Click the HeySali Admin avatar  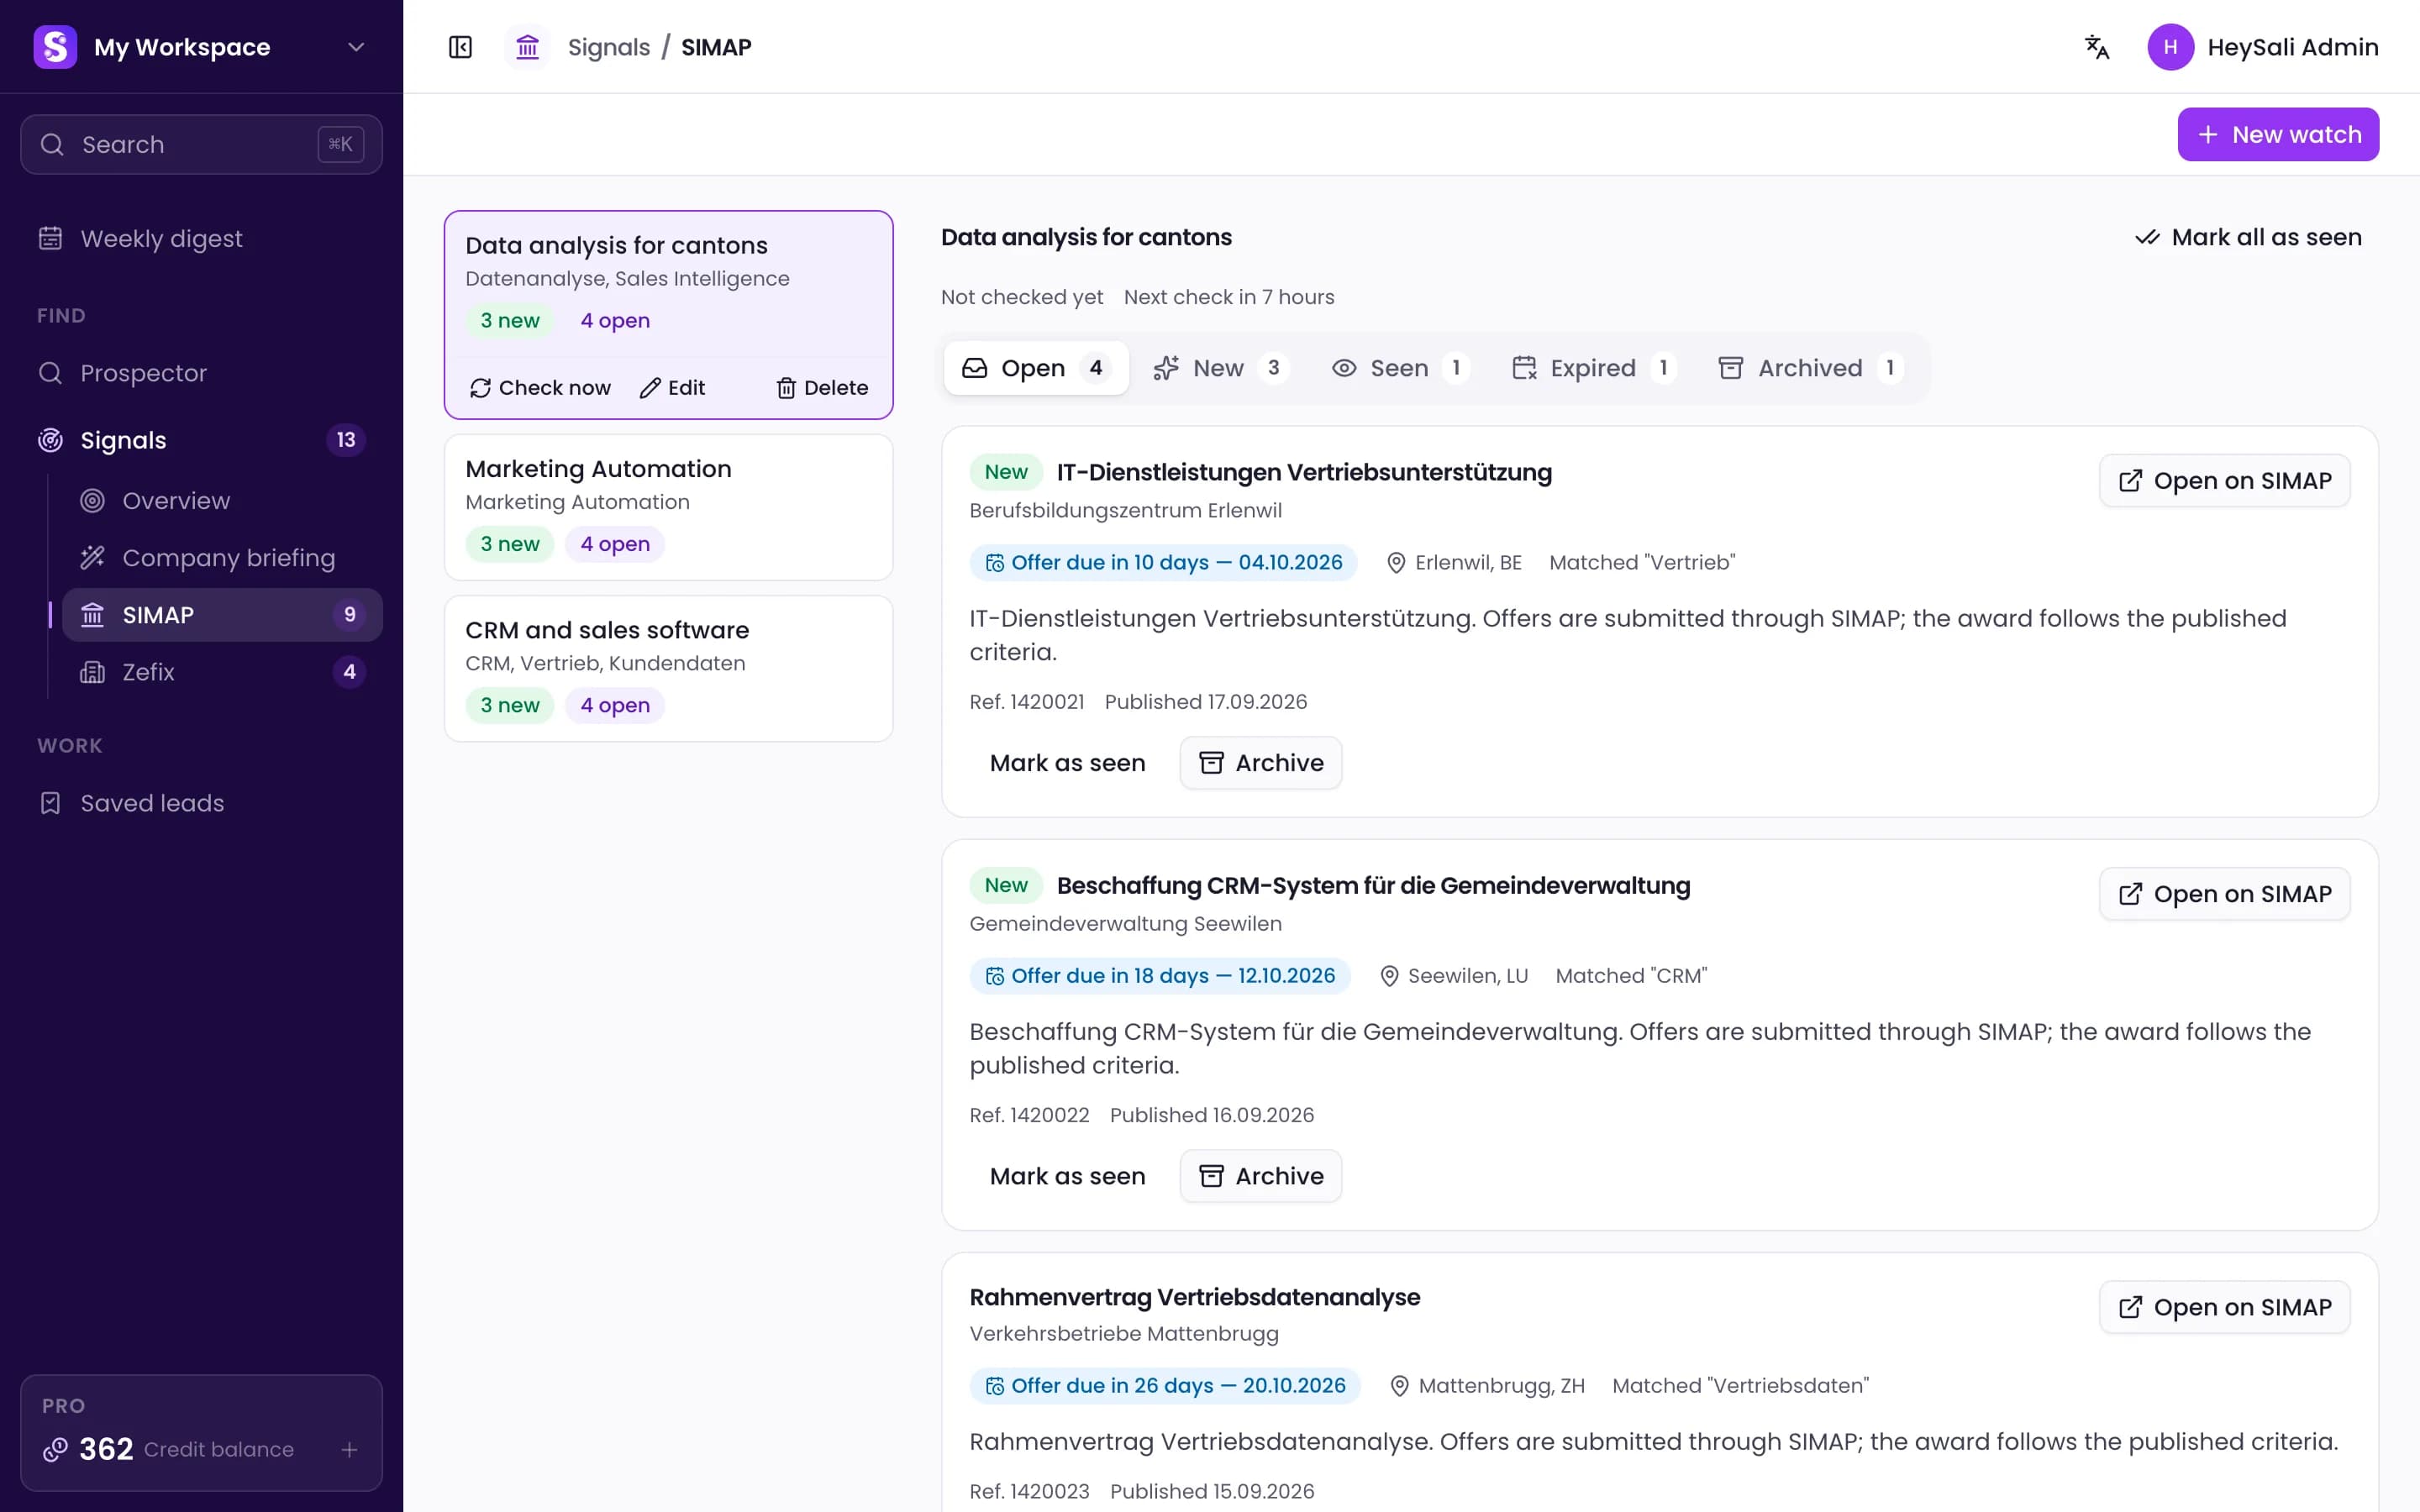2170,47
